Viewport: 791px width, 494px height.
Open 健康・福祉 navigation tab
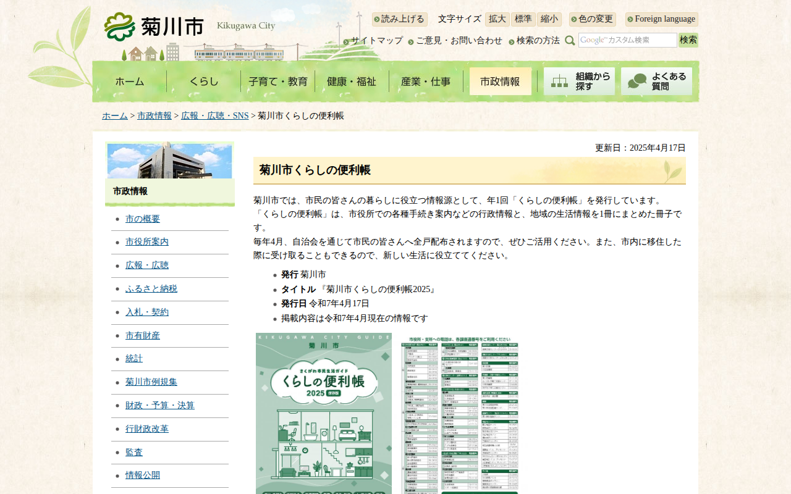point(352,82)
